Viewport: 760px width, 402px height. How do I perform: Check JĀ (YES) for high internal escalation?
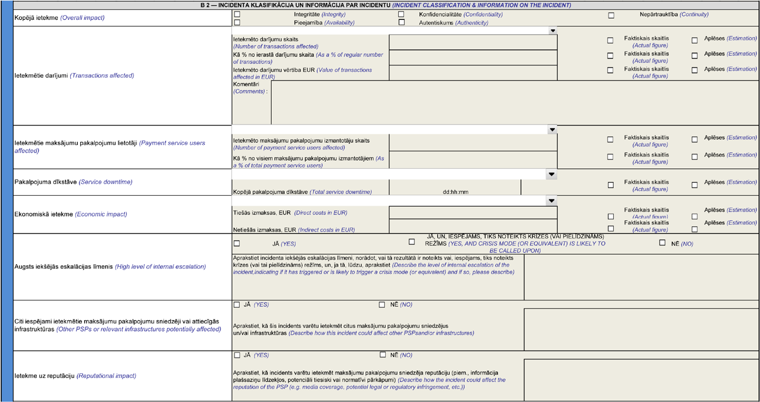coord(237,244)
